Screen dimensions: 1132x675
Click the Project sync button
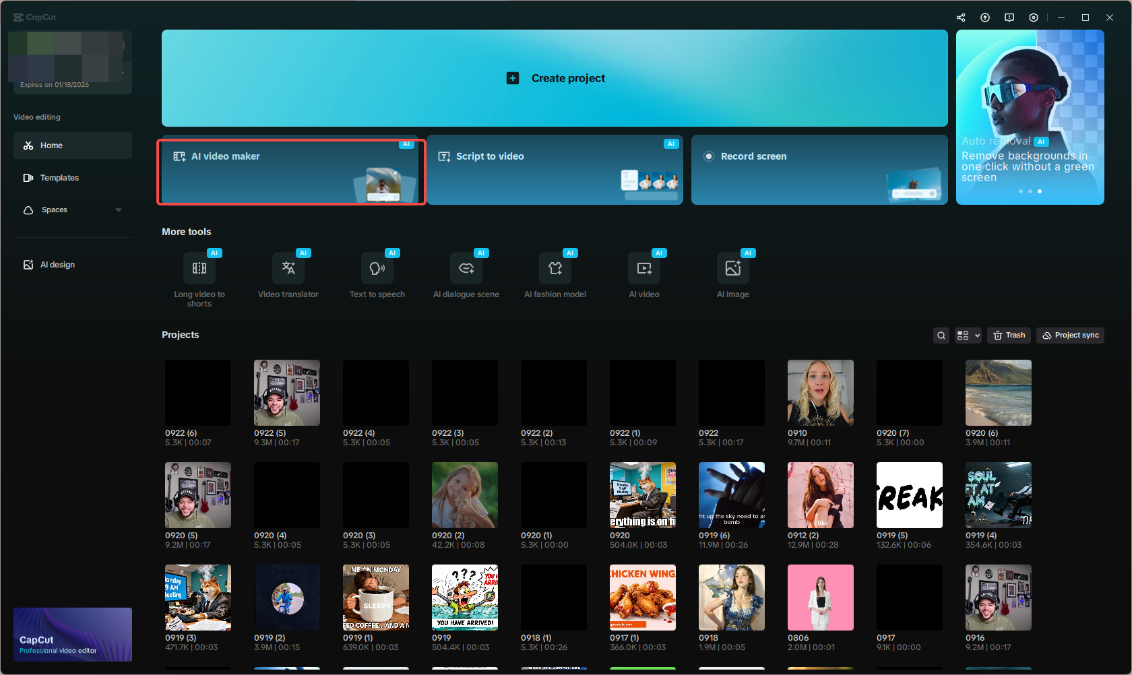click(x=1070, y=335)
